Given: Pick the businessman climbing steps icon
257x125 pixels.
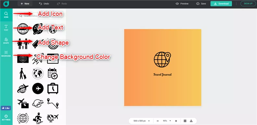Looking at the screenshot, I should point(38,118).
